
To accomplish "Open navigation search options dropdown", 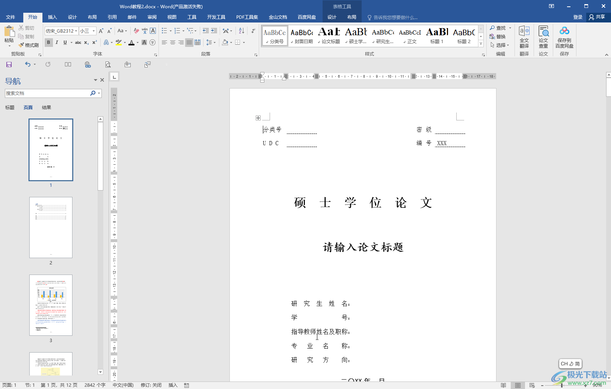I will [x=99, y=93].
